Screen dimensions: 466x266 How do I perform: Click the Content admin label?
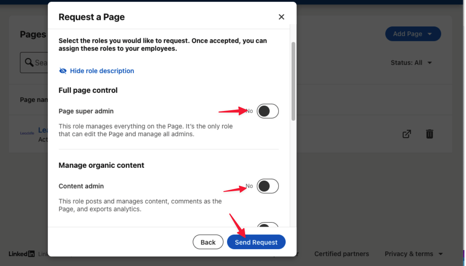(x=81, y=187)
